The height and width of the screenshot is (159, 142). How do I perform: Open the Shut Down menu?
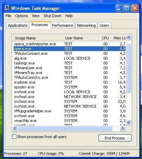[x=52, y=16]
